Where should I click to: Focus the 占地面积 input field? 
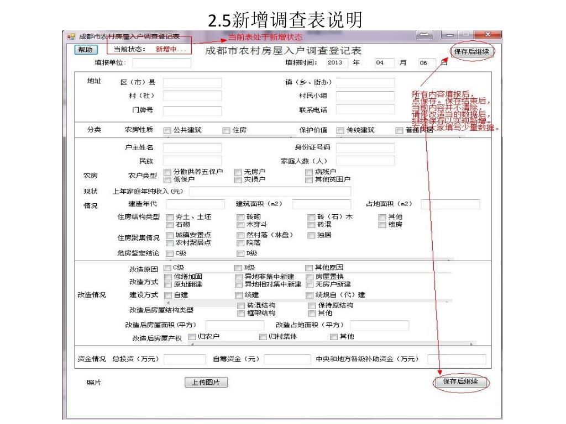450,204
